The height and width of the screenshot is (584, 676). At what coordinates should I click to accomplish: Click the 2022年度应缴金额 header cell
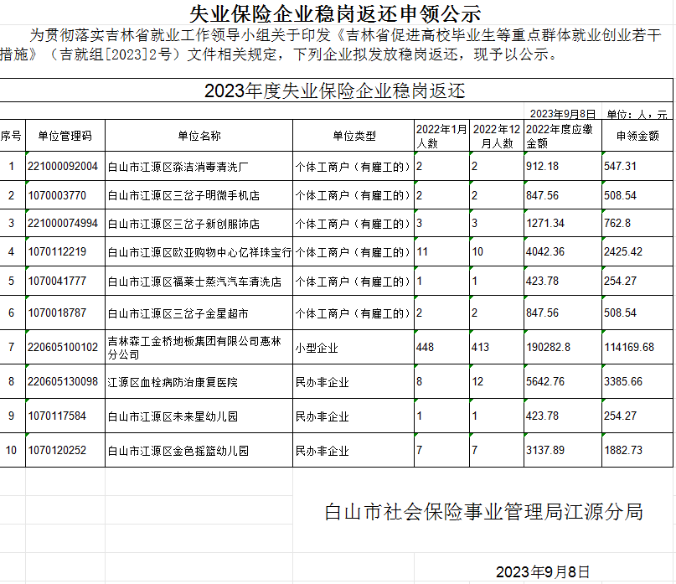click(x=563, y=136)
